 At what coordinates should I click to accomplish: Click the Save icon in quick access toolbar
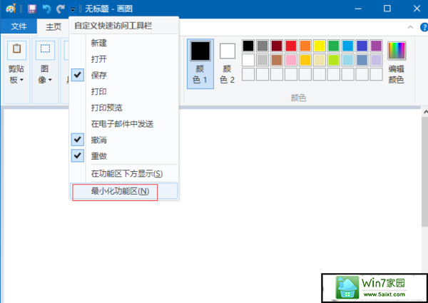(x=33, y=9)
